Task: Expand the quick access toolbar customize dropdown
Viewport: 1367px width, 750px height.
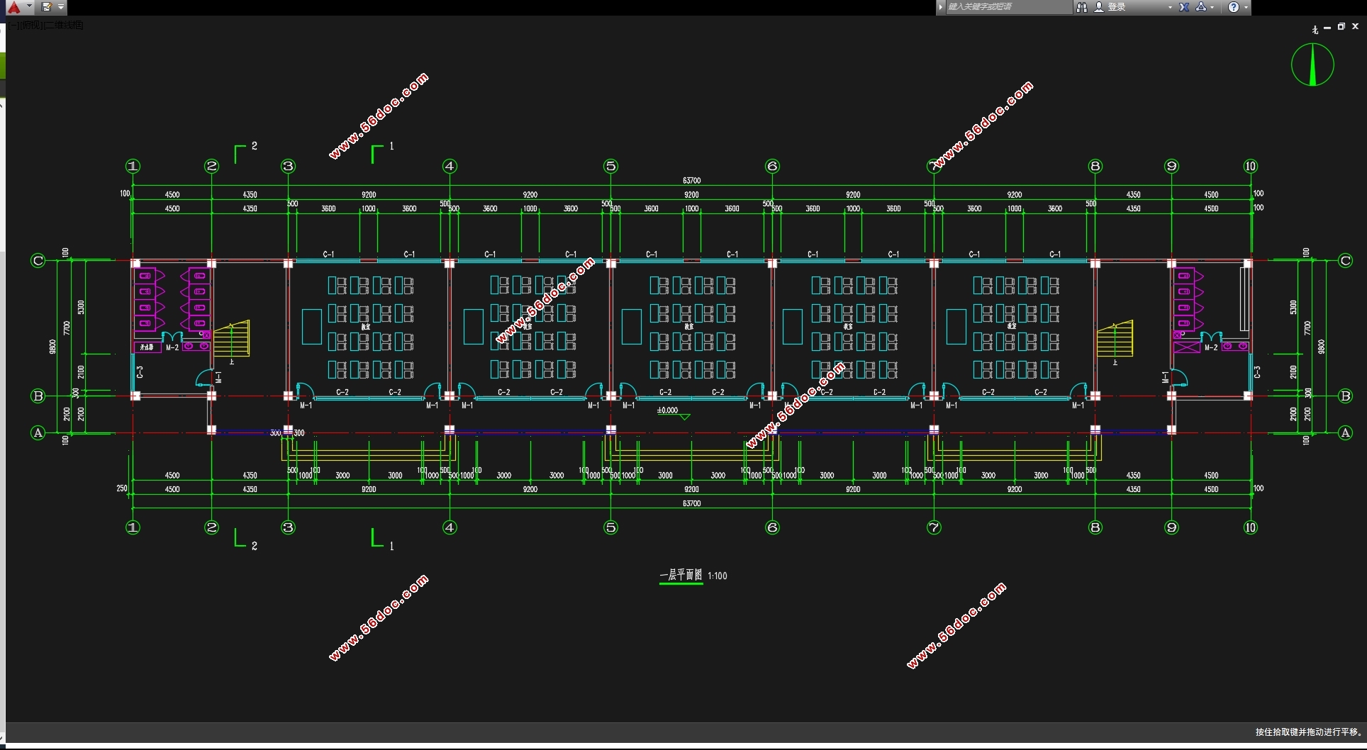Action: (61, 7)
